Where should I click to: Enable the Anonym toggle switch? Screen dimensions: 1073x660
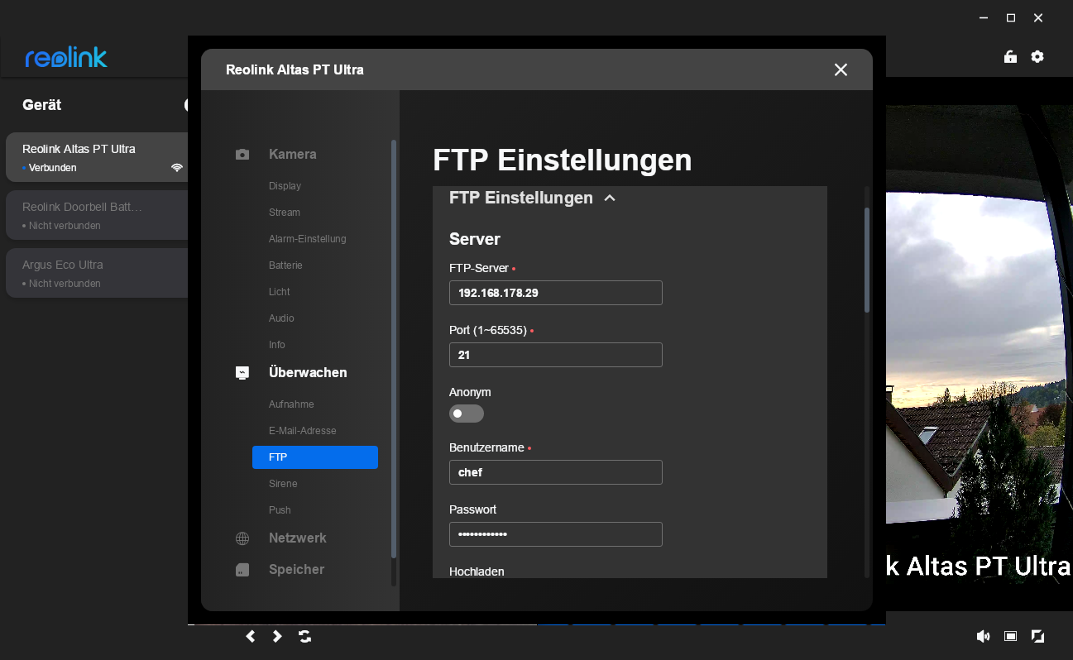[467, 414]
